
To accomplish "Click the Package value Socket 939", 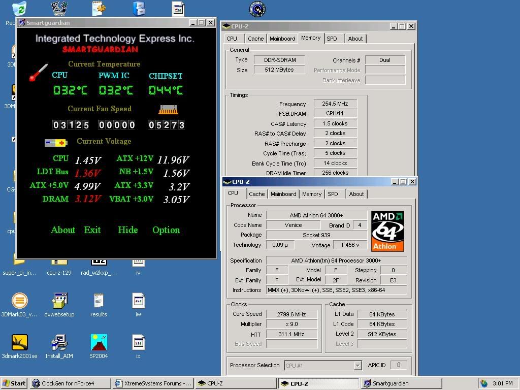I will [316, 235].
